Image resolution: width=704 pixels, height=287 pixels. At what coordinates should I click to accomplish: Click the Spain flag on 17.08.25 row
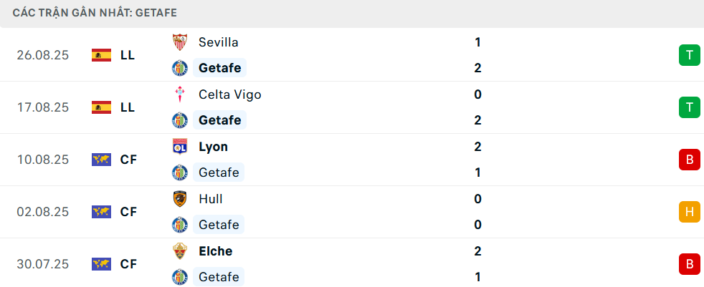point(101,107)
